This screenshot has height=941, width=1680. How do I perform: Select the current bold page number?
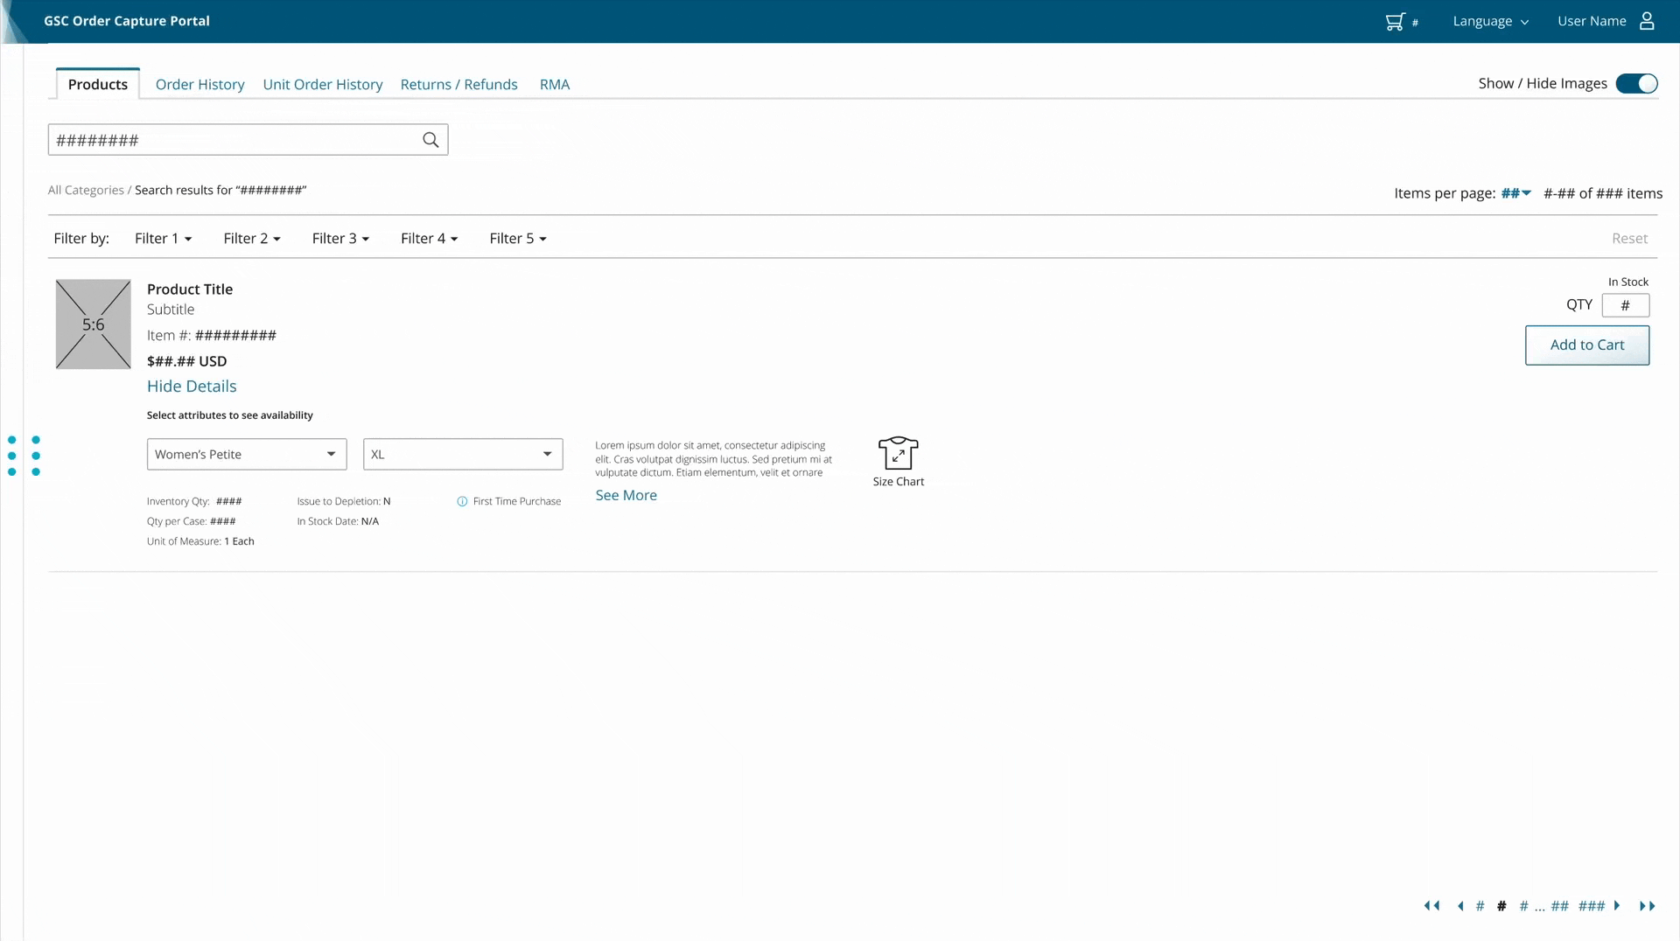(x=1501, y=906)
